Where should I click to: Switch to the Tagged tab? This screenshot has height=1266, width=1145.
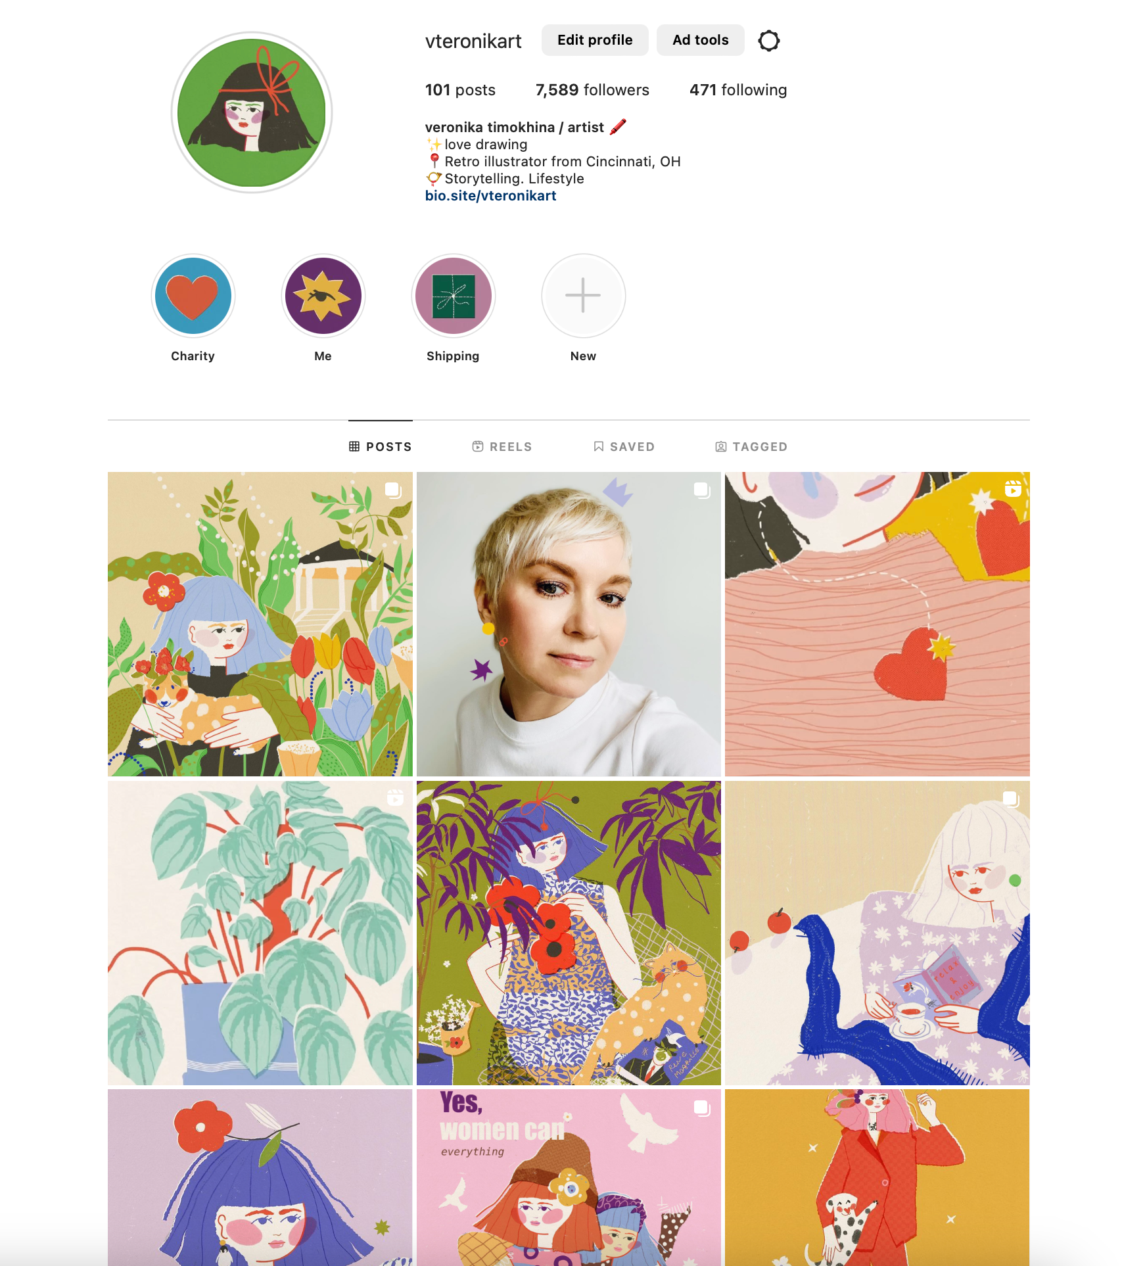(751, 446)
